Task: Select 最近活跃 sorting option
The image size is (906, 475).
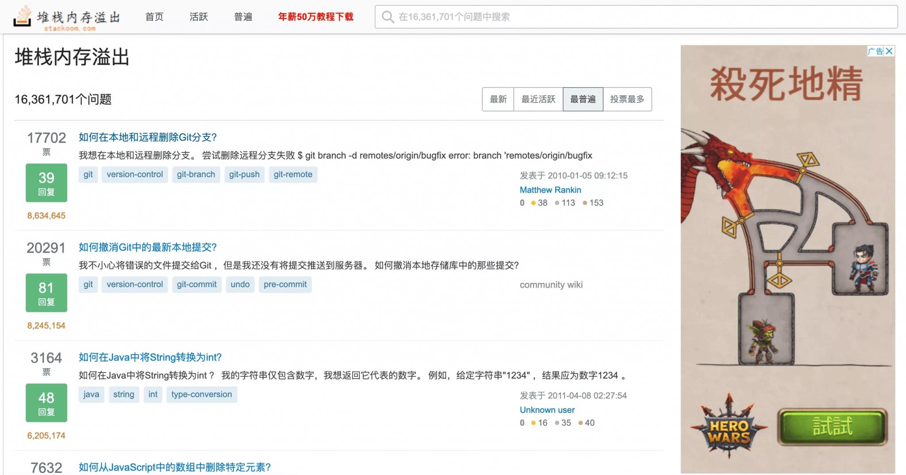Action: pos(539,99)
